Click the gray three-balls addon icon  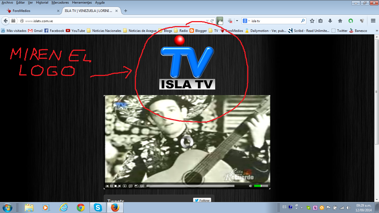point(362,21)
